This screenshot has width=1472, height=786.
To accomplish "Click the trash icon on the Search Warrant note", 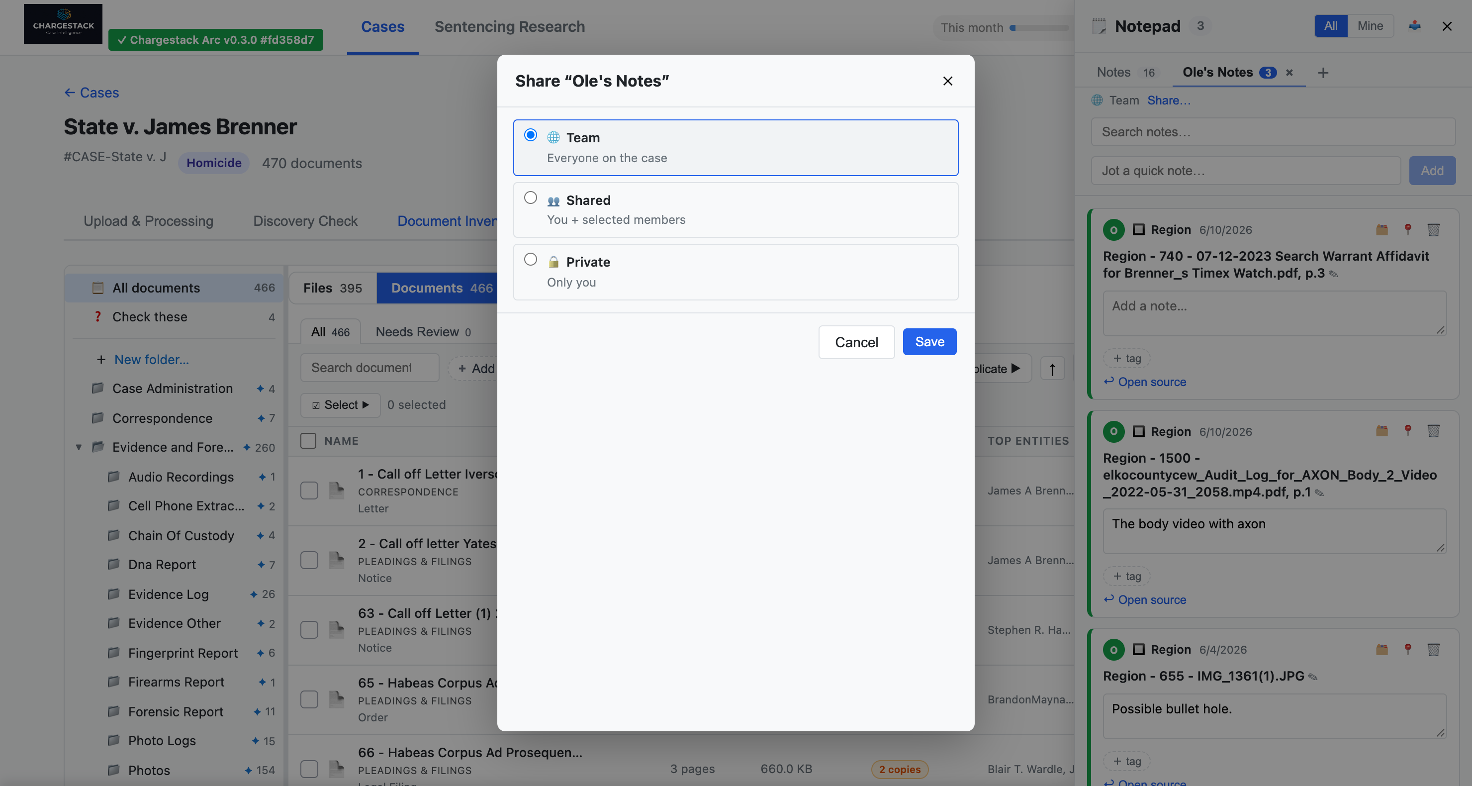I will click(x=1433, y=230).
